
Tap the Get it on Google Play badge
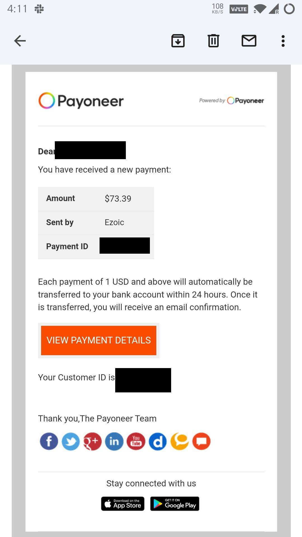coord(175,504)
